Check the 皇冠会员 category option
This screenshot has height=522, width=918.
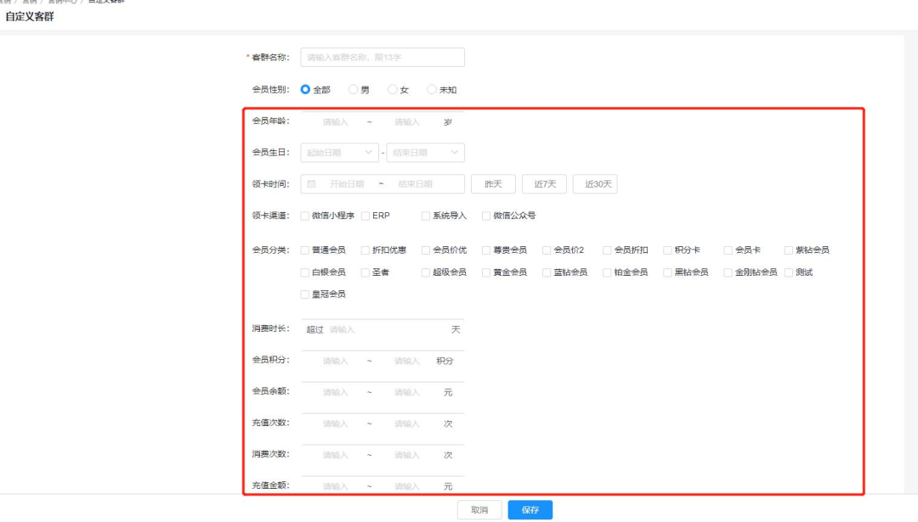(x=303, y=294)
